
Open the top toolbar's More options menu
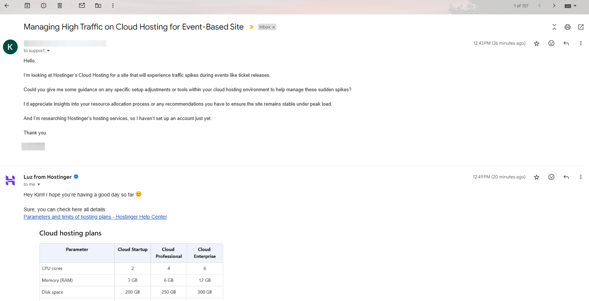point(113,6)
